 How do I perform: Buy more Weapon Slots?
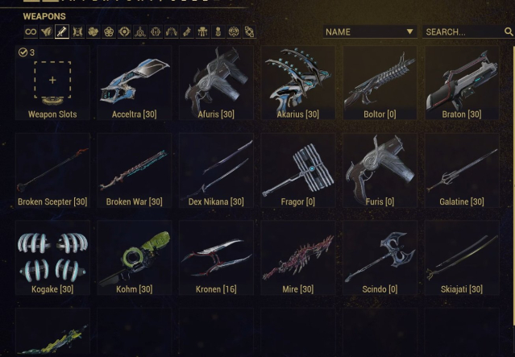click(x=52, y=83)
